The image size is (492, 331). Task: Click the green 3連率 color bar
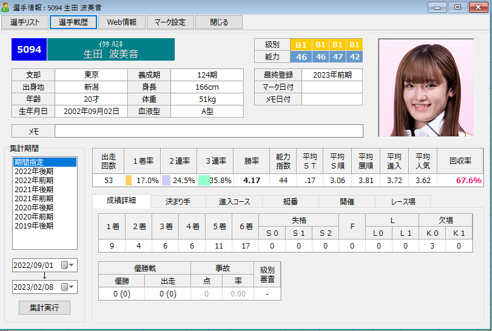click(x=204, y=181)
